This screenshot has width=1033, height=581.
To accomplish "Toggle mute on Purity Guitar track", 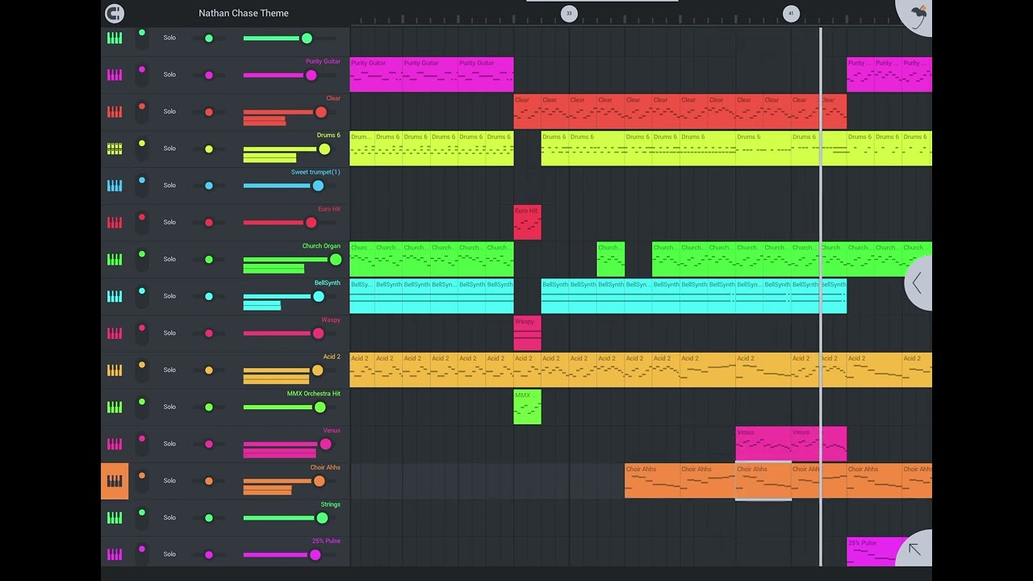I will (x=141, y=74).
